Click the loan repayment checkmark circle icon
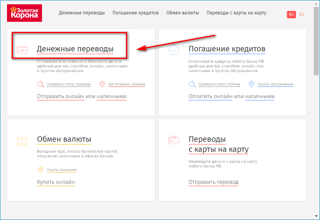This screenshot has width=320, height=220. pos(174,50)
